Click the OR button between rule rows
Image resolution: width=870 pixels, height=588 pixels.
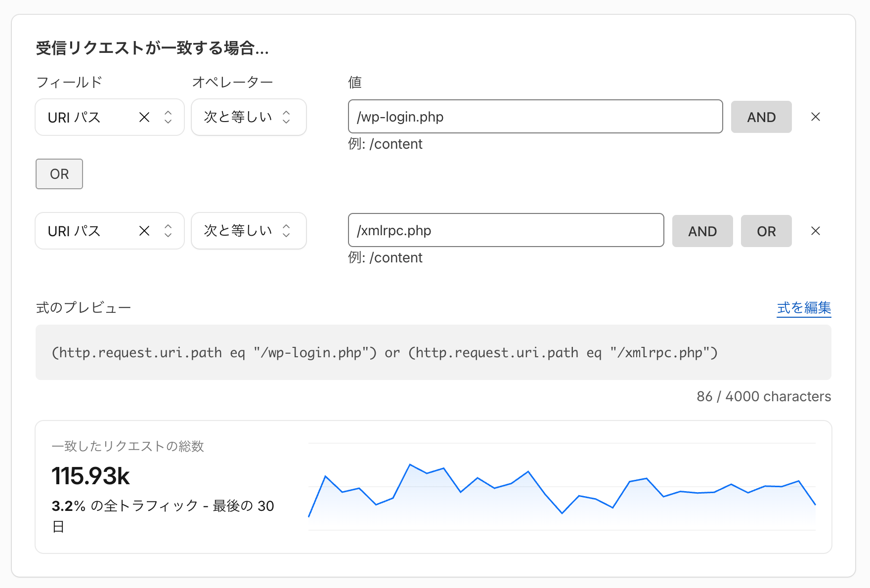click(x=59, y=174)
